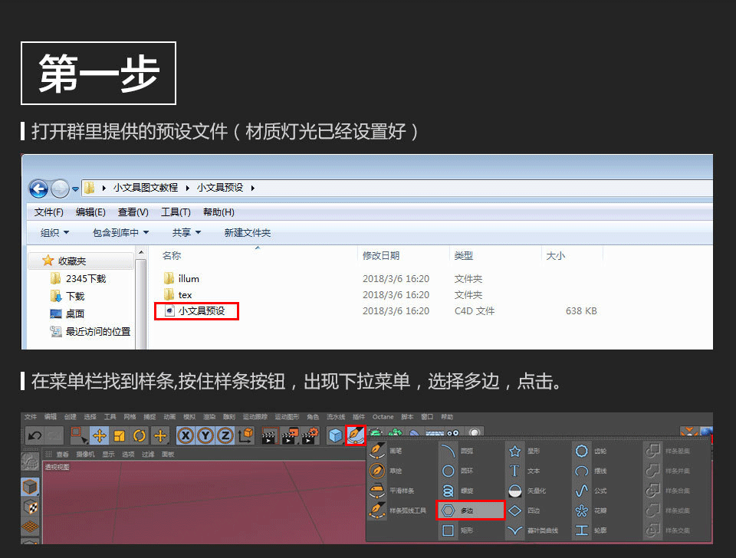Toggle the X axis lock button
Viewport: 736px width, 558px height.
point(185,434)
